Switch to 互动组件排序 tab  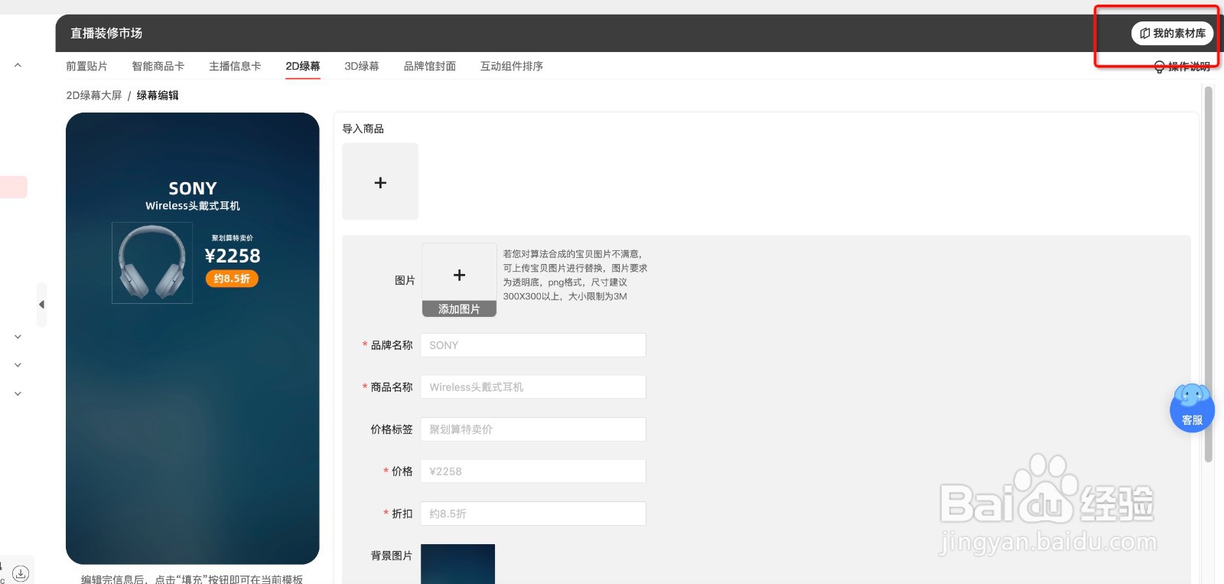[x=512, y=67]
